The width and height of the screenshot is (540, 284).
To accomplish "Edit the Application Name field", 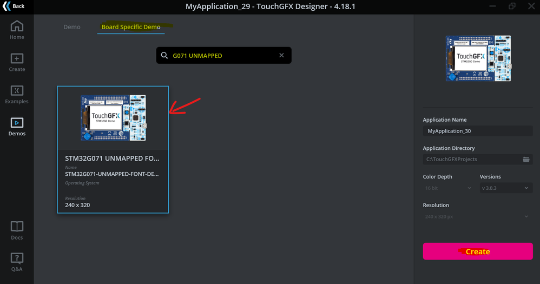I will click(x=478, y=131).
